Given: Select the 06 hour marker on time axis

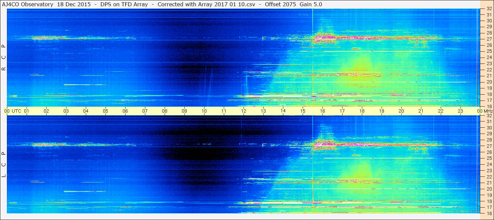Looking at the screenshot, I should 125,111.
